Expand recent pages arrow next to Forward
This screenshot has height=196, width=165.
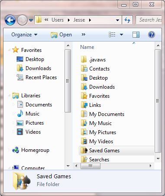[31, 20]
